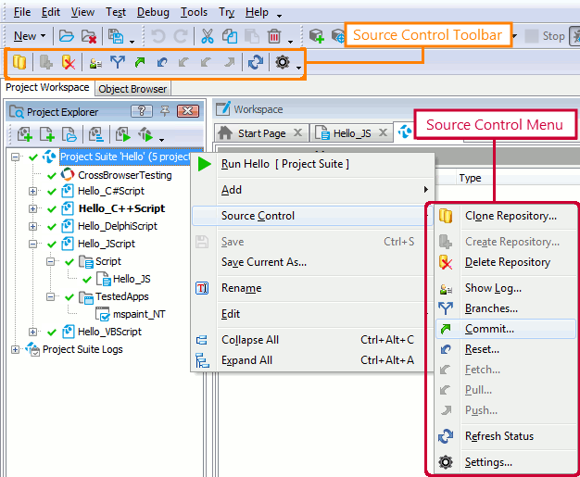Screen dimensions: 580x477
Task: Click the add object toolbar icon beside trash
Action: point(317,36)
